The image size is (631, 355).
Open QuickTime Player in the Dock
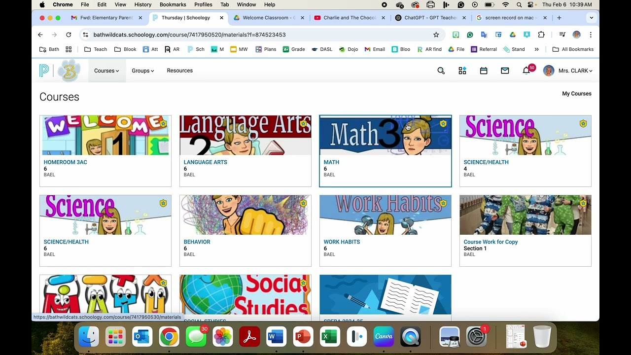click(x=410, y=337)
